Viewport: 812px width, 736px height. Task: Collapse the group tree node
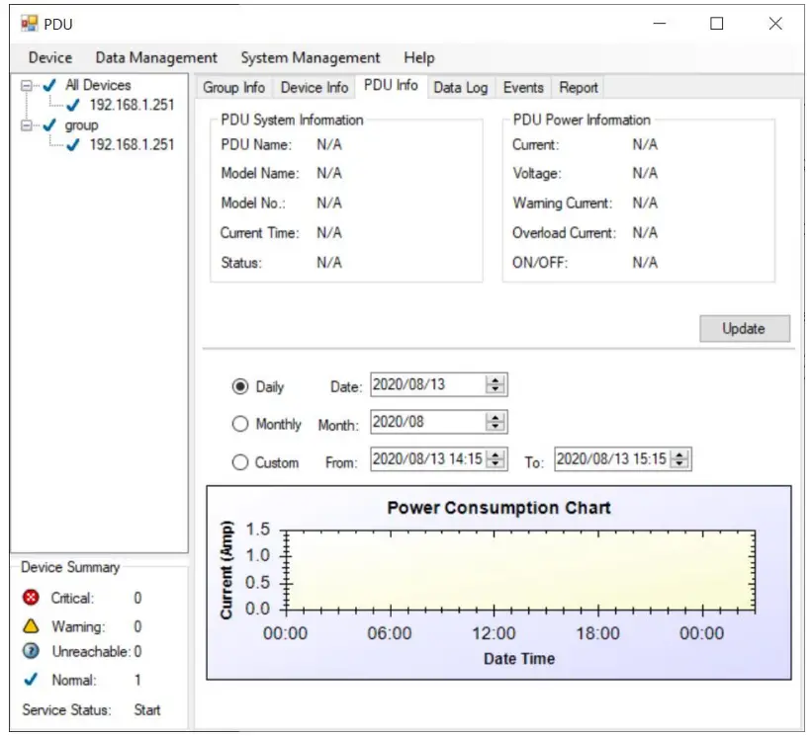[x=27, y=125]
